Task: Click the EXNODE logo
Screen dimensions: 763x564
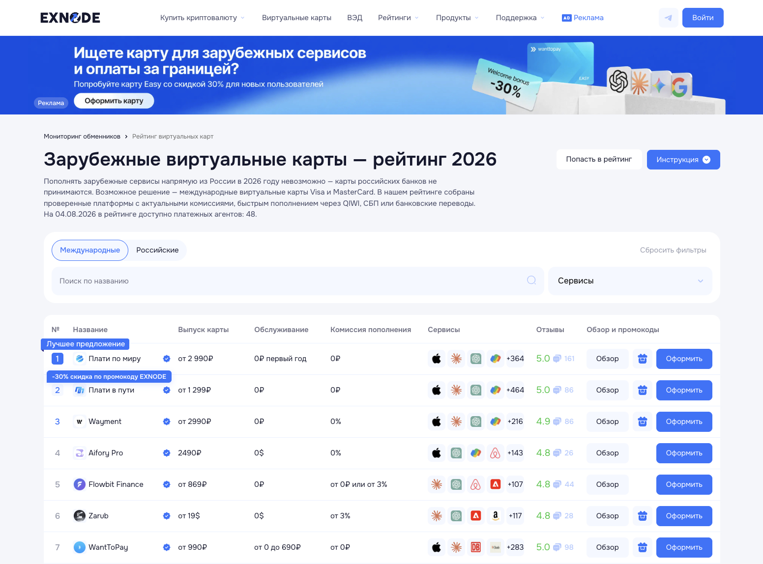Action: pos(70,18)
